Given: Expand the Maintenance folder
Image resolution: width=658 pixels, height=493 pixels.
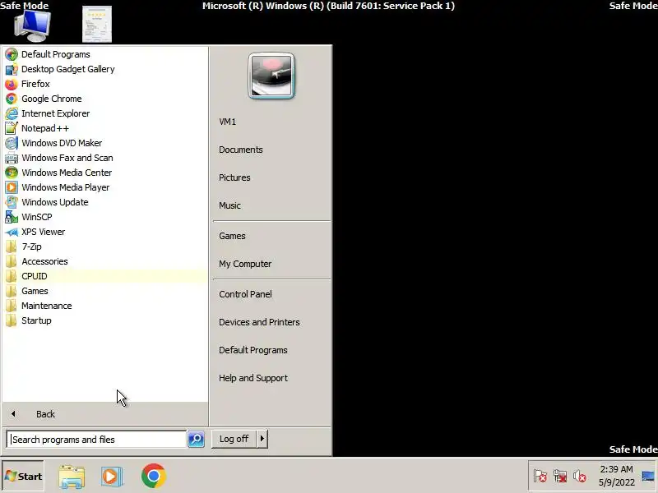Looking at the screenshot, I should (x=105, y=306).
